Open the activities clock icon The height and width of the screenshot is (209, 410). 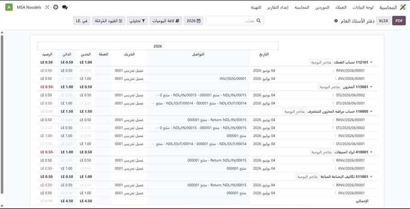coord(56,7)
